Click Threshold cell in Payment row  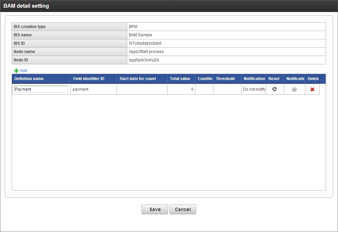tap(227, 89)
